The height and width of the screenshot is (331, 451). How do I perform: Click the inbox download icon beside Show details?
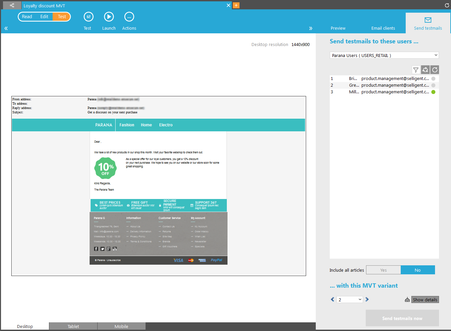pos(407,300)
